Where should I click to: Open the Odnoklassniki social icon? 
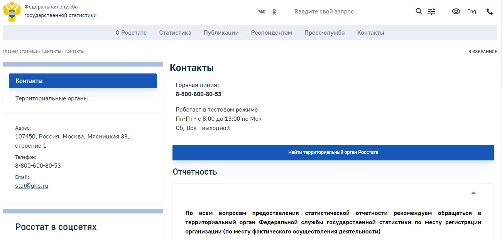[274, 12]
